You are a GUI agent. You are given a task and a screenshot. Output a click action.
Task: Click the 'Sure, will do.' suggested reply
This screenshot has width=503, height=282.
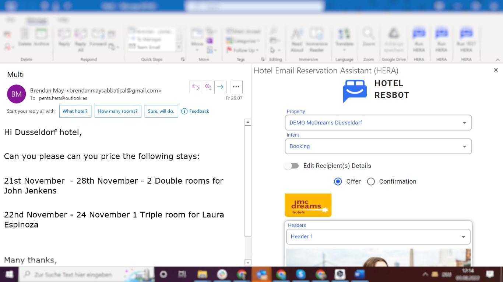[x=161, y=111]
